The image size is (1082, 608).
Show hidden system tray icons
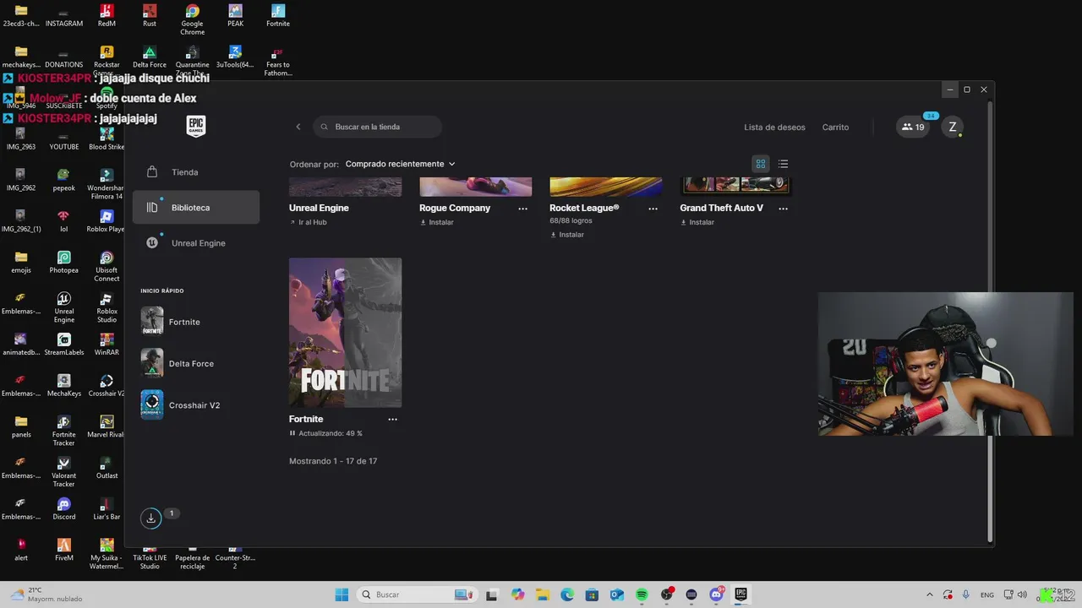(x=930, y=594)
